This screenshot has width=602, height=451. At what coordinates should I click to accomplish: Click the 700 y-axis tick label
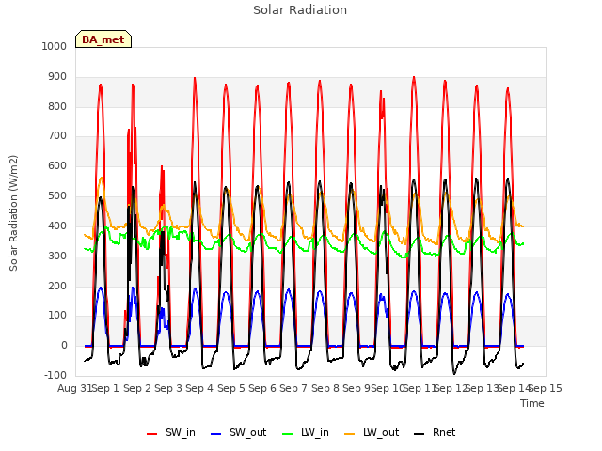click(x=57, y=135)
